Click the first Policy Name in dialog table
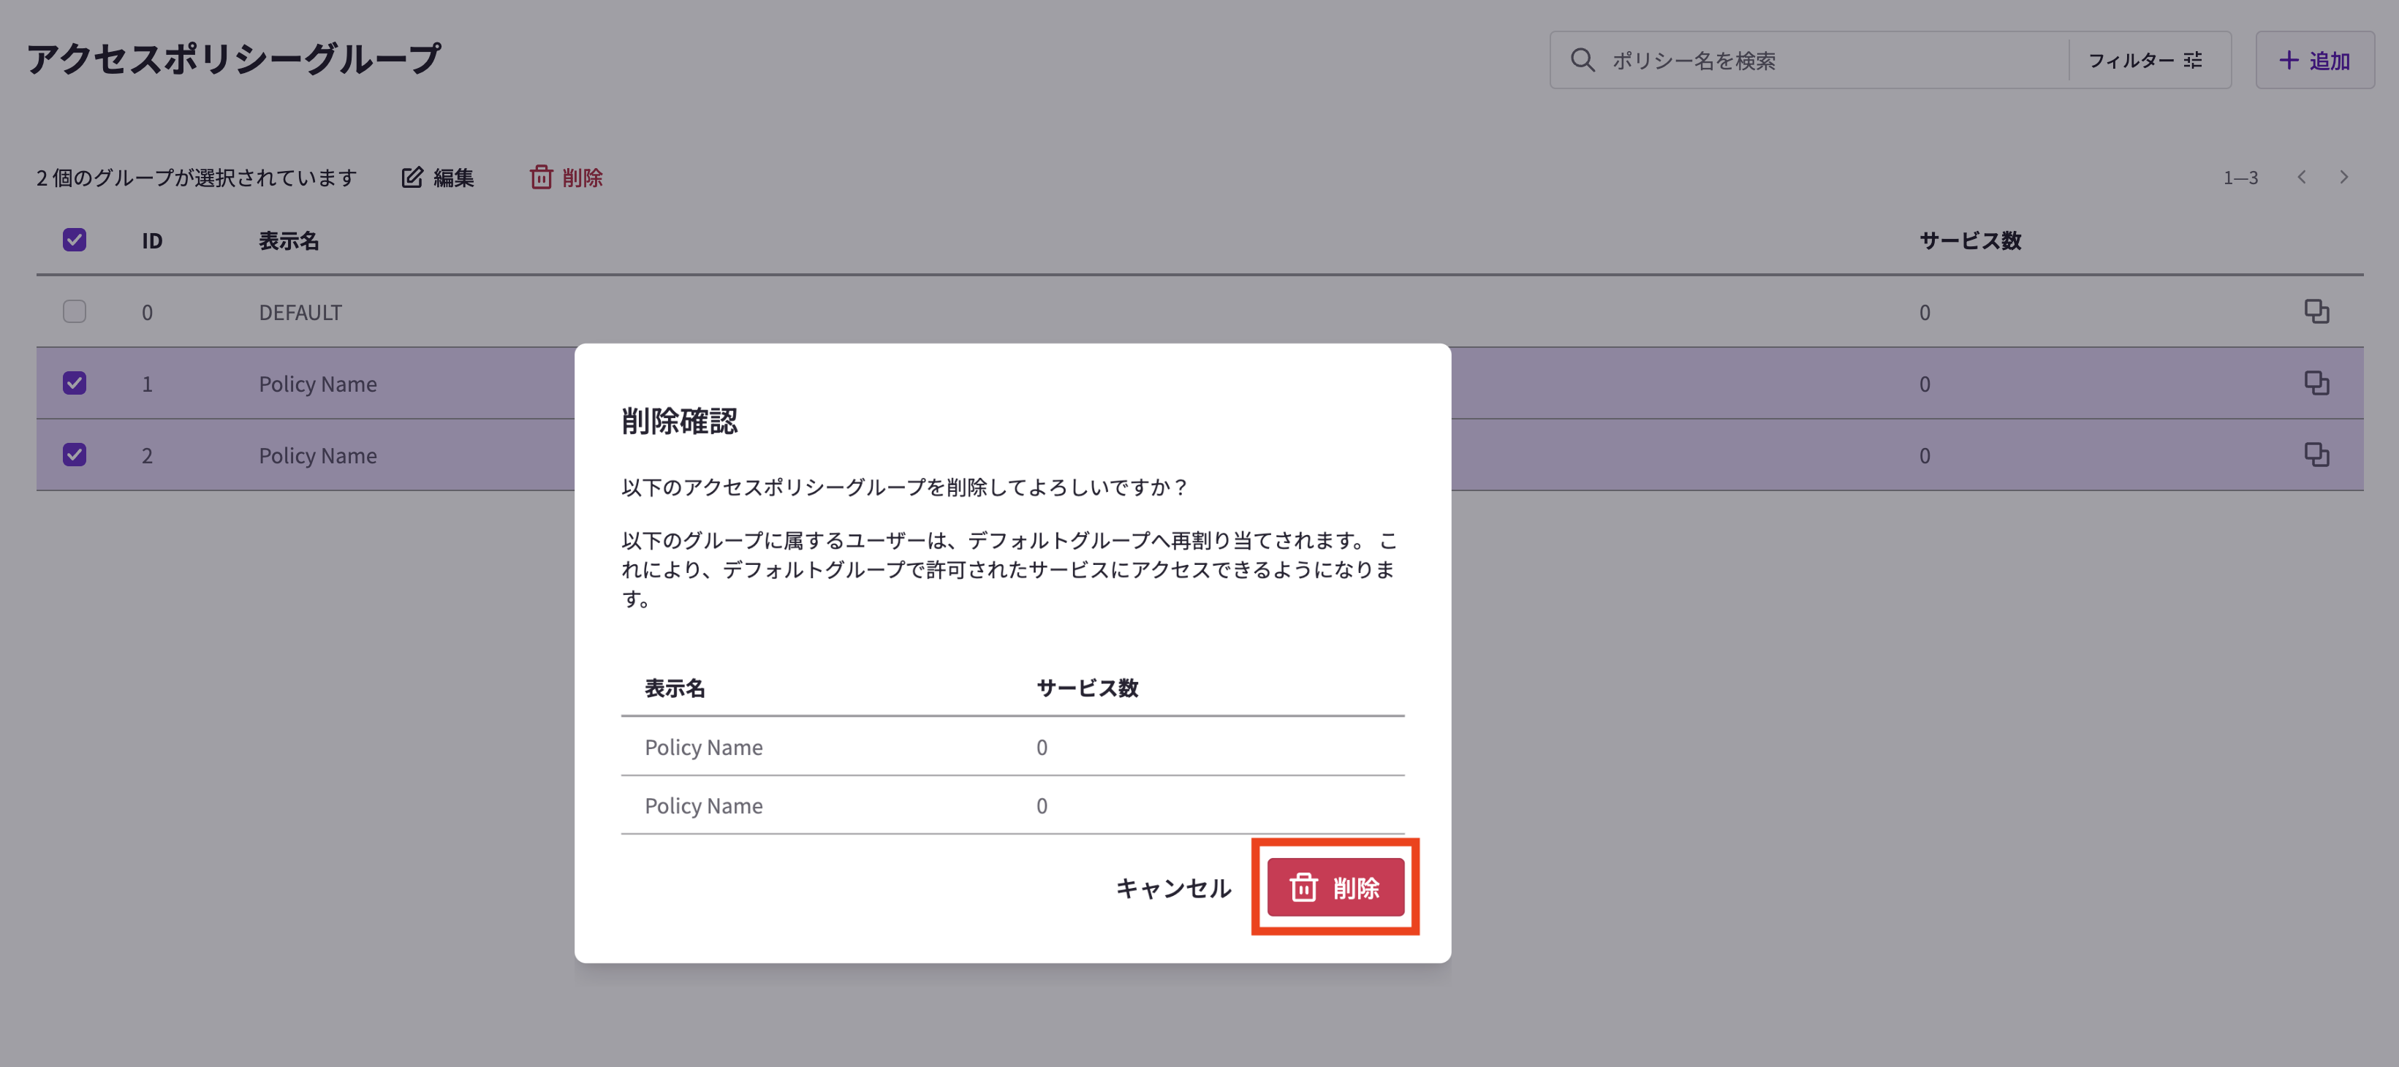 [x=703, y=748]
